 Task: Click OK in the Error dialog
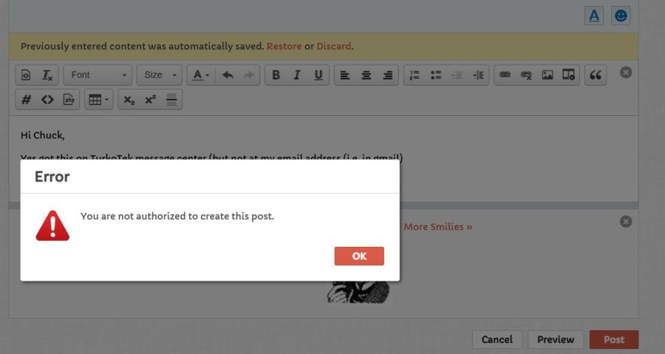pos(359,256)
